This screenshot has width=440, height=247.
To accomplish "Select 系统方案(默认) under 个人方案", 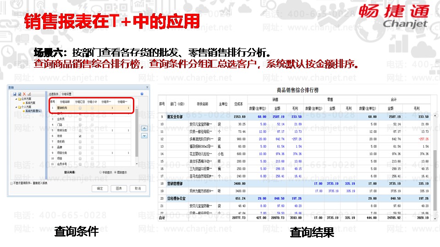I will [x=33, y=111].
